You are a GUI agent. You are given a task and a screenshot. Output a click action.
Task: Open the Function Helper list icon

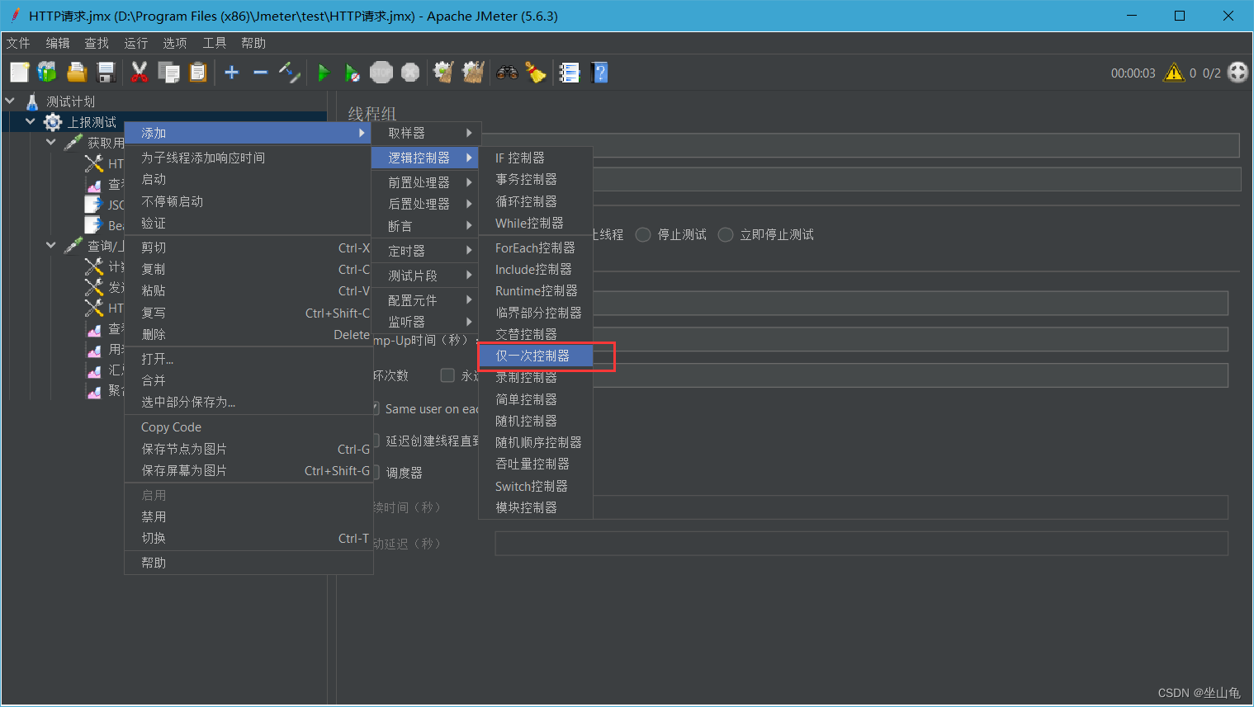click(x=570, y=73)
